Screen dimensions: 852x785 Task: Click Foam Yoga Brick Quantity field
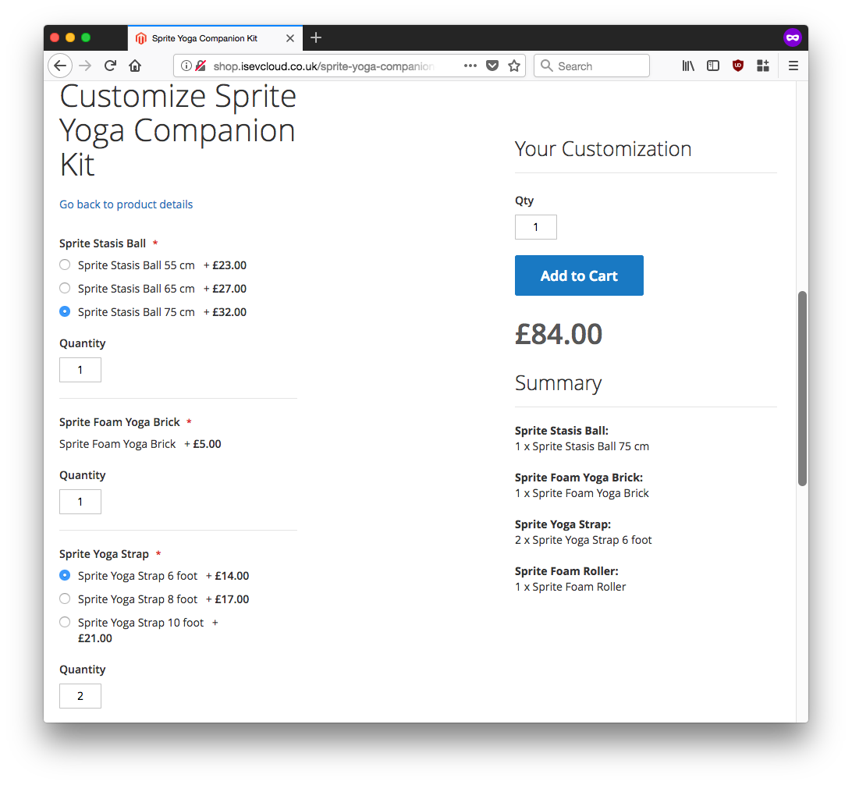click(80, 502)
